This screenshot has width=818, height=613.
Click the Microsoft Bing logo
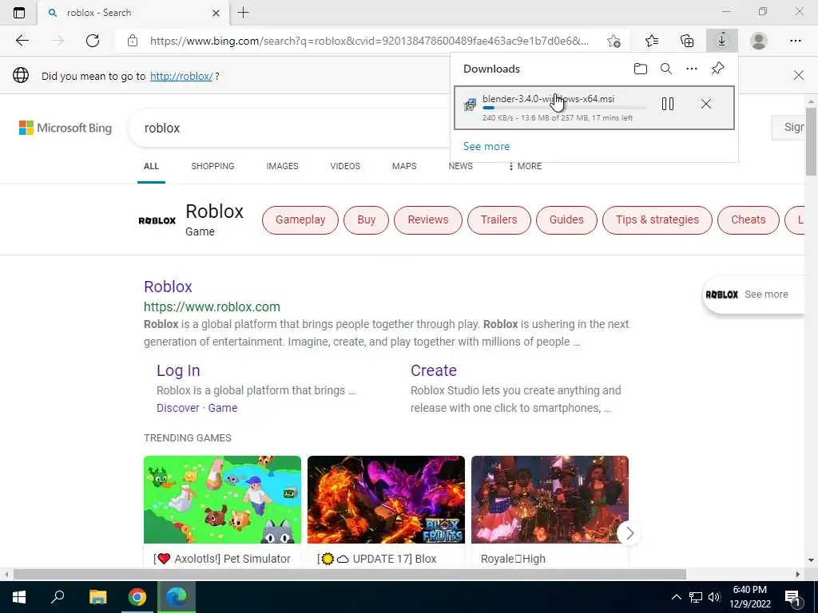[66, 128]
